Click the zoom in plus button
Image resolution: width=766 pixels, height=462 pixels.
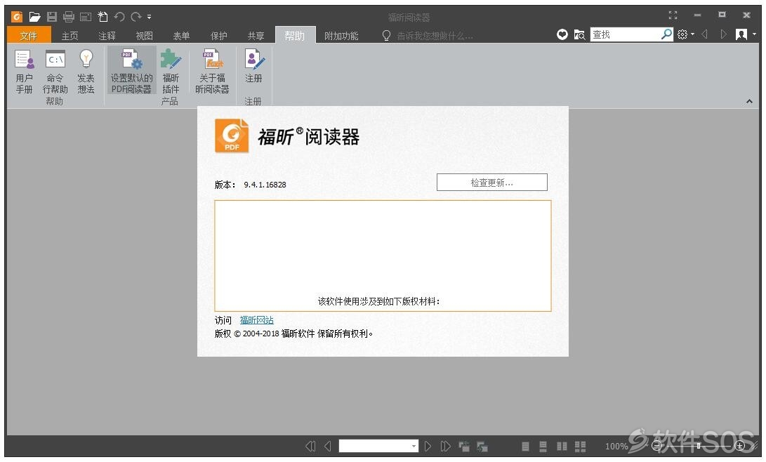[740, 446]
